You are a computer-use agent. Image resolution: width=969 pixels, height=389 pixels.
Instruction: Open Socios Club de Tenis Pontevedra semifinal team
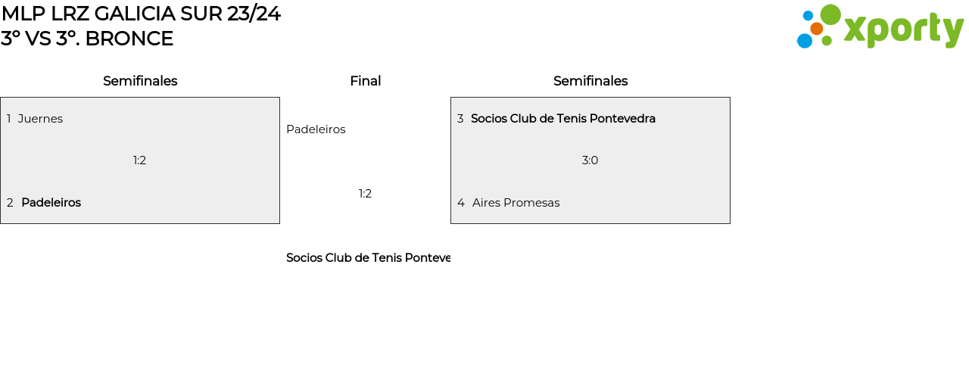(563, 119)
